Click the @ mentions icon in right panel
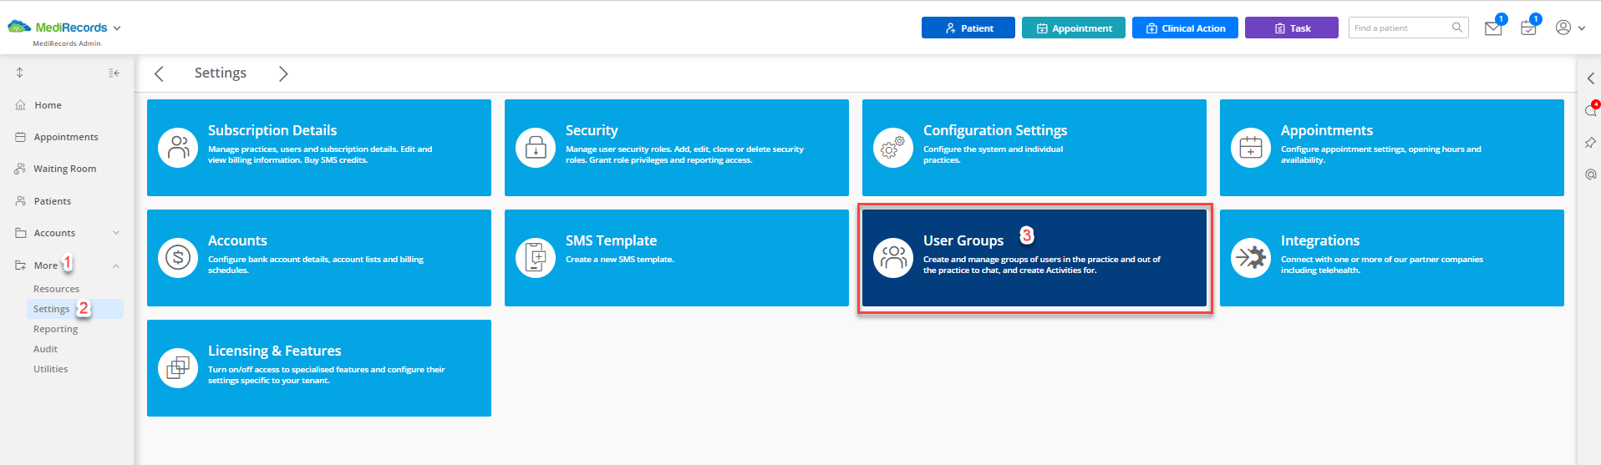Viewport: 1601px width, 465px height. click(1590, 174)
